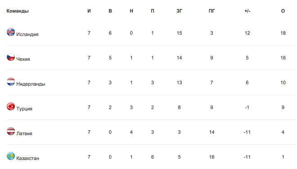Click the Netherlands flag icon
Viewport: 297px width, 169px height.
tap(11, 82)
